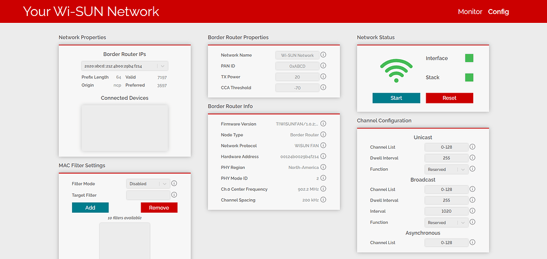Click info icon for Network Protocol
The width and height of the screenshot is (547, 259).
pyautogui.click(x=323, y=145)
